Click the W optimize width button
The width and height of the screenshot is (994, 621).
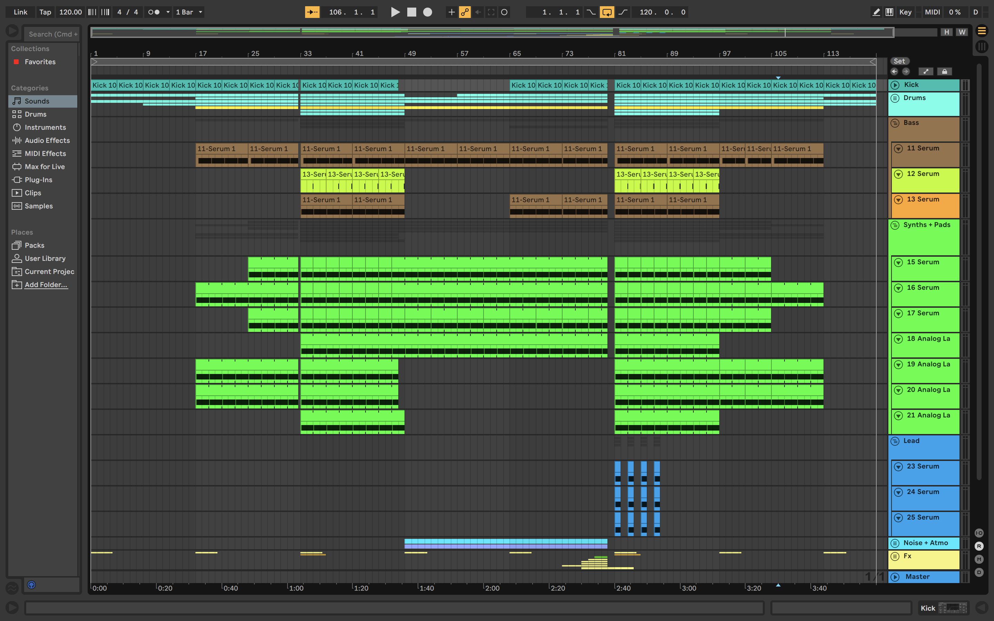pos(962,32)
